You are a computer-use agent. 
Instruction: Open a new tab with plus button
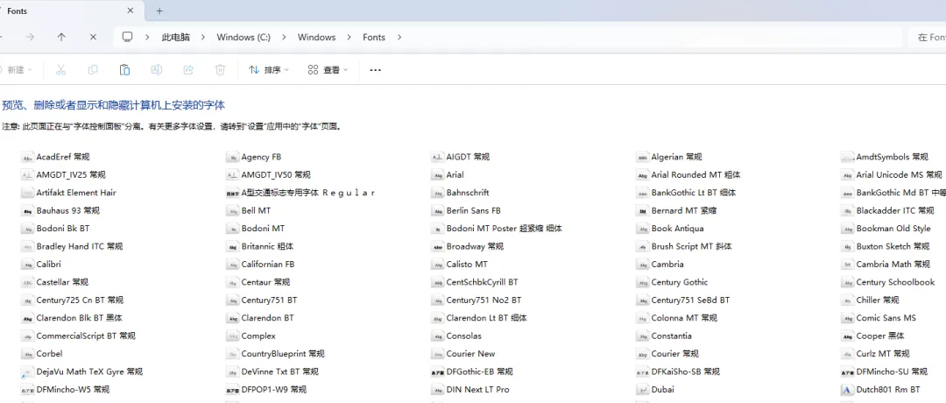click(159, 11)
